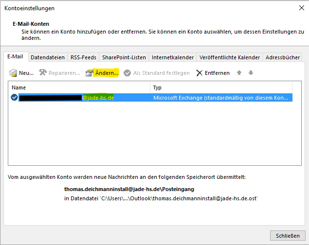Move account up with arrow icon

tap(239, 73)
